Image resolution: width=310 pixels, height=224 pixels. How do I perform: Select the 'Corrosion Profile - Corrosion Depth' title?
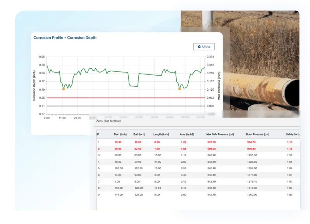point(65,38)
